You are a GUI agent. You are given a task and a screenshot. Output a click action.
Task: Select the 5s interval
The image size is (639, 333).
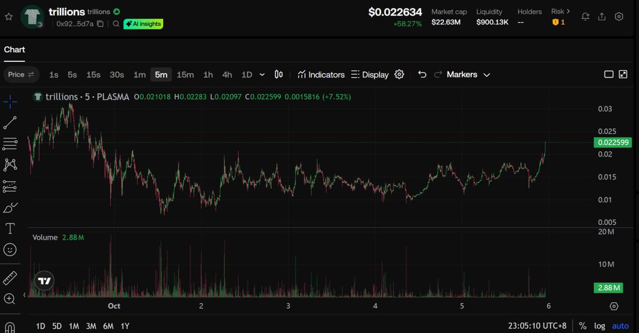[72, 75]
